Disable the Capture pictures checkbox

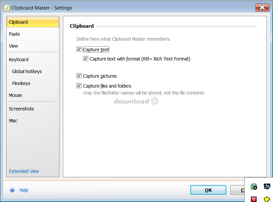[79, 76]
